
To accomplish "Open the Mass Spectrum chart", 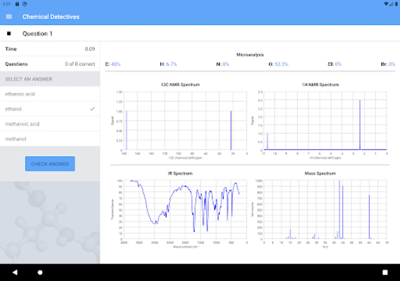I will pos(320,210).
